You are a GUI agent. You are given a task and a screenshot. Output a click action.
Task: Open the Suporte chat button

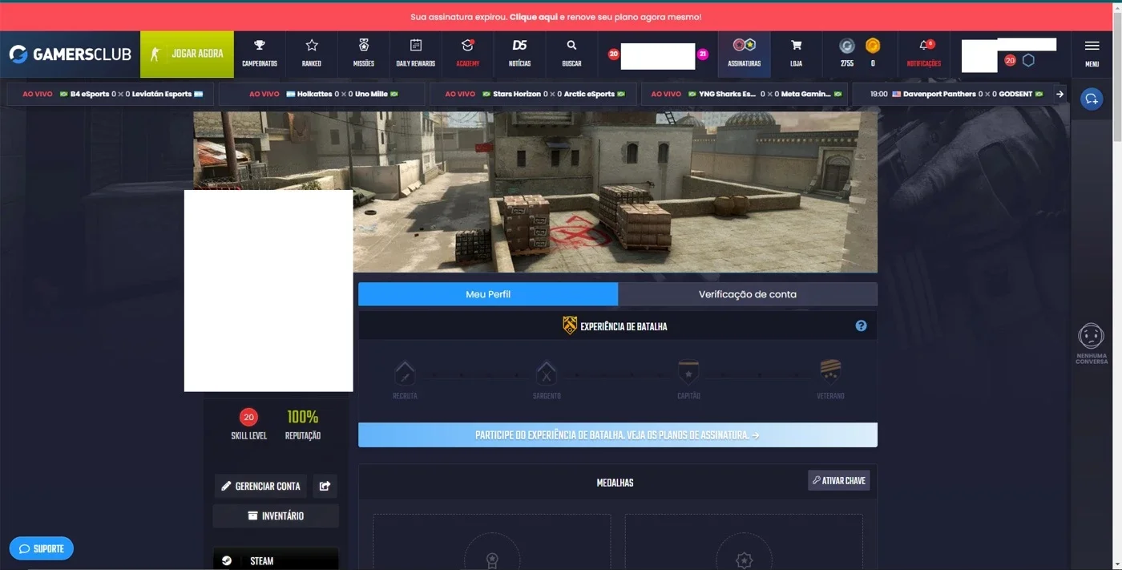[x=41, y=548]
